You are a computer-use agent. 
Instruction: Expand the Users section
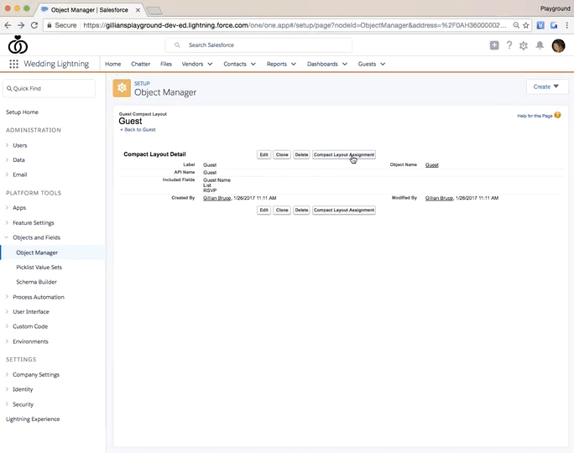[7, 145]
